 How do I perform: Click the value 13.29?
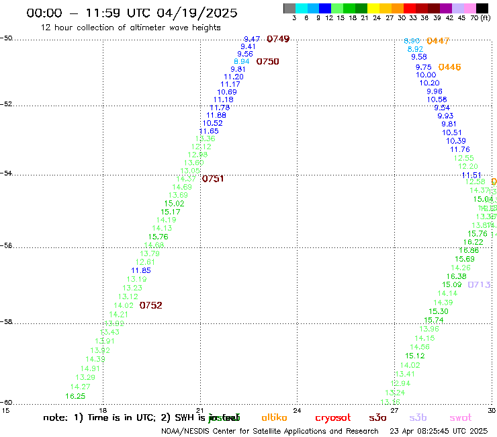85,377
